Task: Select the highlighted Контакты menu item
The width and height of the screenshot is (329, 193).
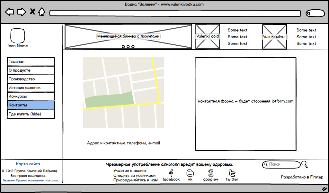Action: [x=31, y=105]
